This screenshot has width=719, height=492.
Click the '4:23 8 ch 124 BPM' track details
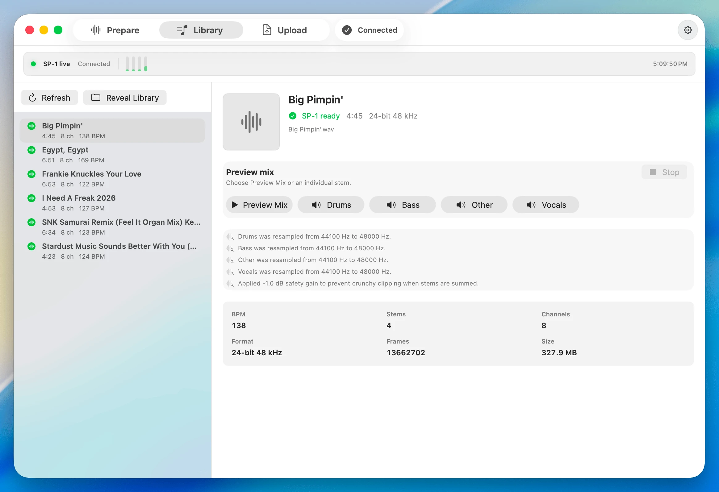click(x=73, y=256)
